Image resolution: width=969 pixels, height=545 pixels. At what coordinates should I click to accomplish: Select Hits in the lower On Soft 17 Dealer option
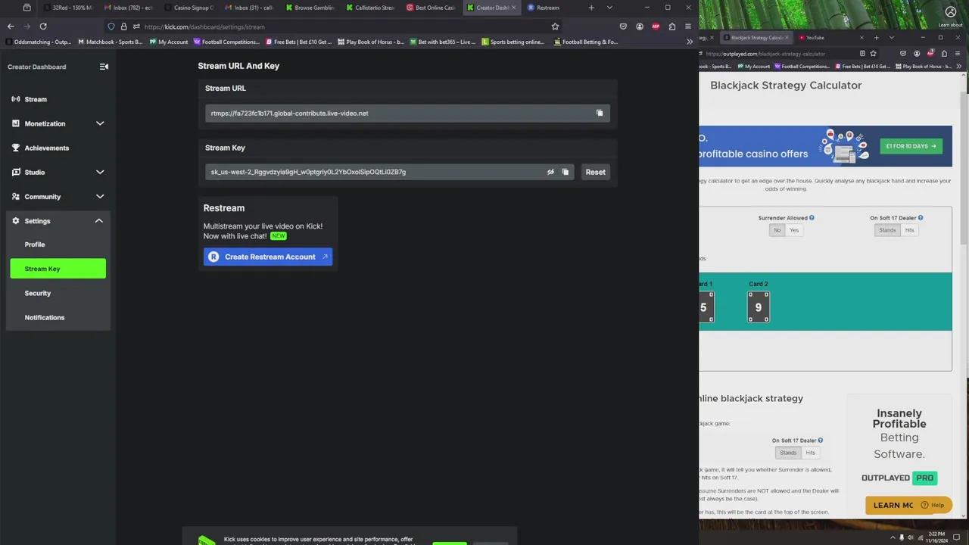click(x=810, y=453)
